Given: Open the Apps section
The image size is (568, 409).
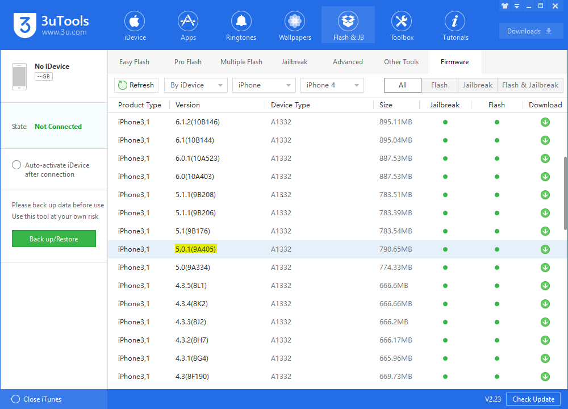Looking at the screenshot, I should 188,26.
